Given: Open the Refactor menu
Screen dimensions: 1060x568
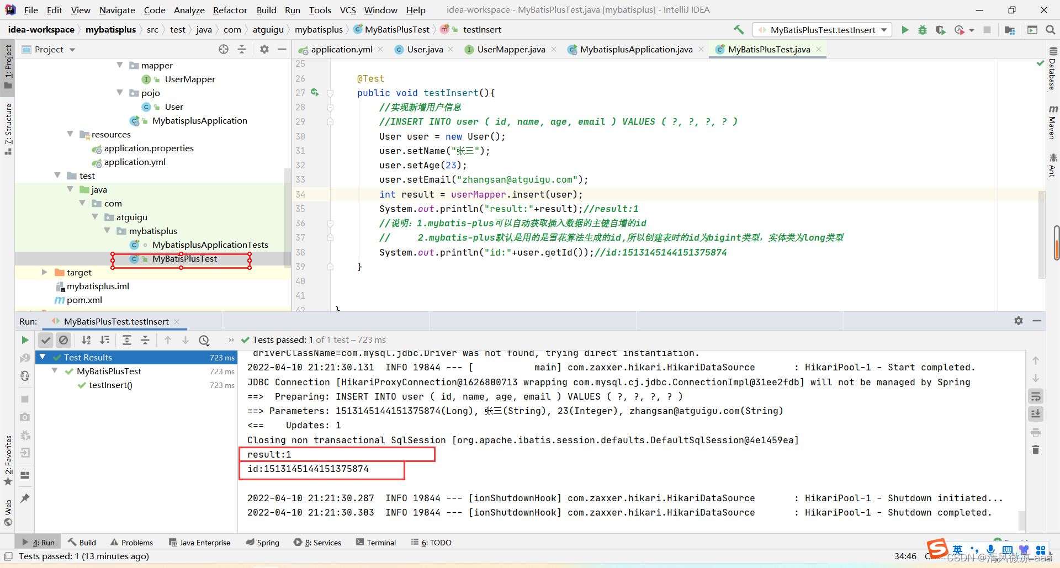Looking at the screenshot, I should click(x=230, y=10).
